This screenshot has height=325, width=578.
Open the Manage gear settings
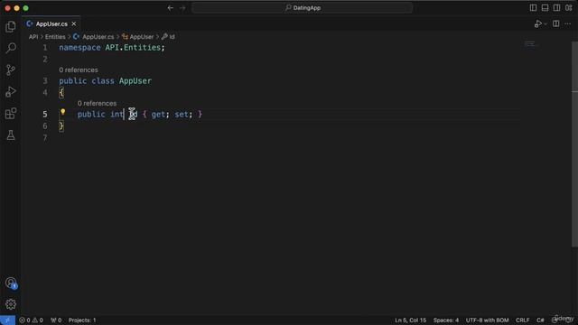11,304
